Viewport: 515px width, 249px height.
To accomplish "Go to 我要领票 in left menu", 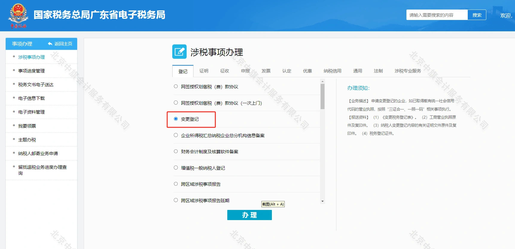I will 27,126.
